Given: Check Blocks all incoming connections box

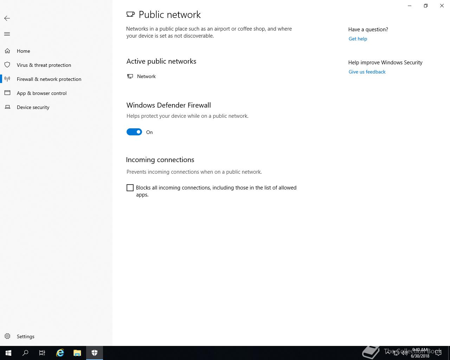Looking at the screenshot, I should tap(130, 188).
